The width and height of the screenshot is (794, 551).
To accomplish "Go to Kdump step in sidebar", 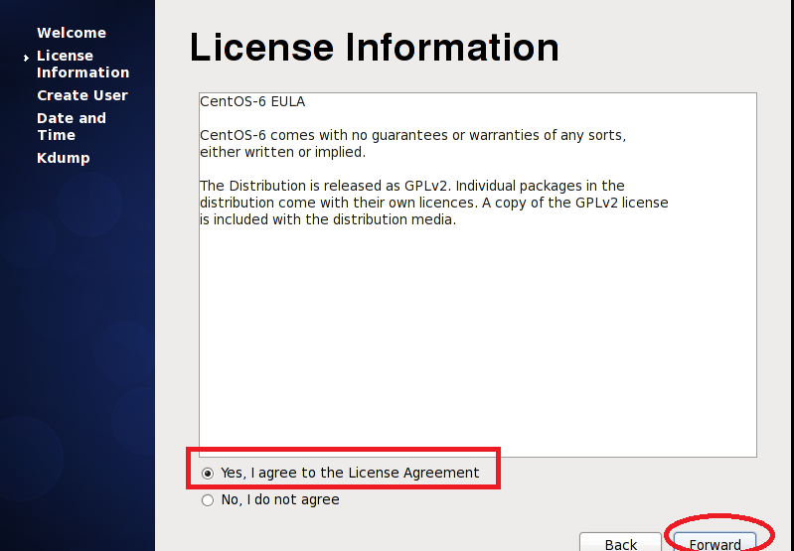I will point(64,158).
